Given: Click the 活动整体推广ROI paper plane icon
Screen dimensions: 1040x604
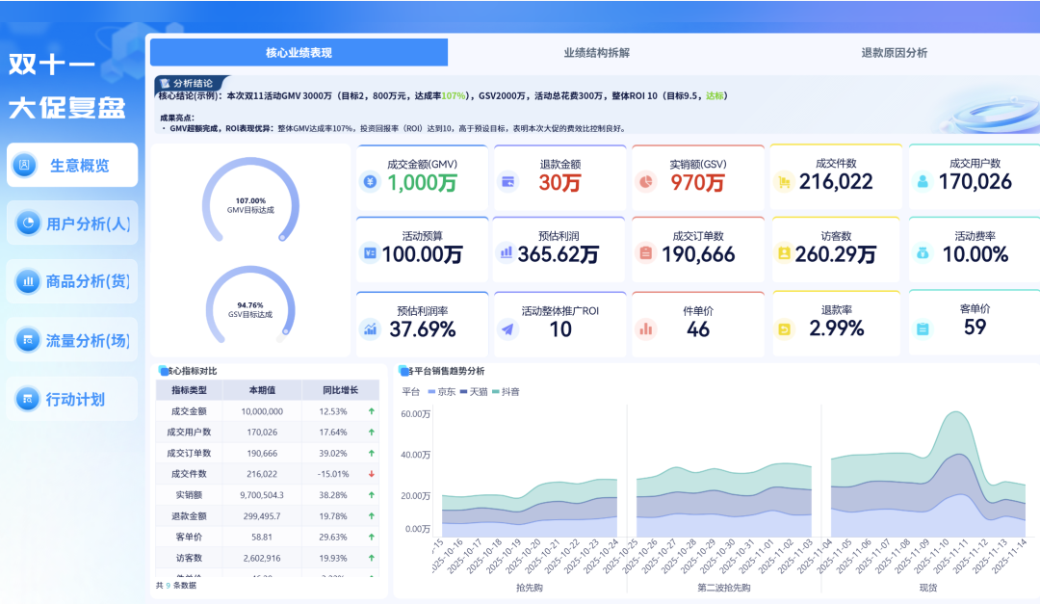Looking at the screenshot, I should [508, 328].
